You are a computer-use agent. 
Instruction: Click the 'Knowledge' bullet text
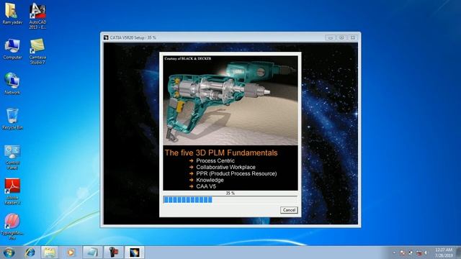(x=210, y=180)
